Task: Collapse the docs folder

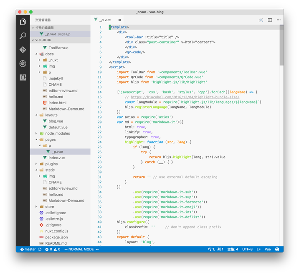Action: (36, 54)
